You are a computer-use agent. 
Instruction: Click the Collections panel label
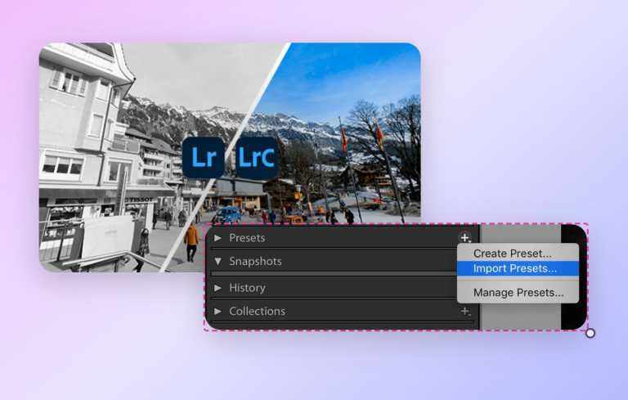pos(257,311)
